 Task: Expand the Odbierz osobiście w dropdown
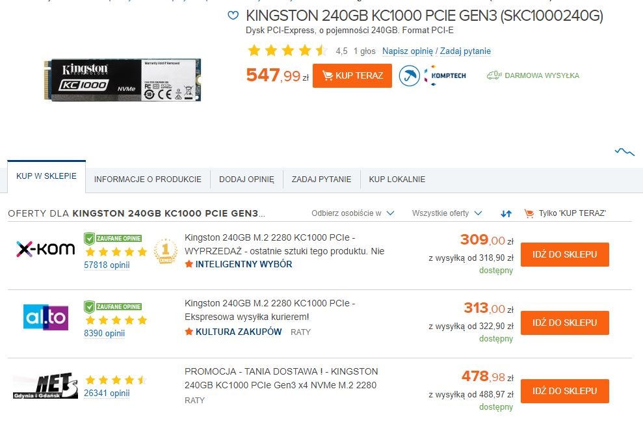pos(352,213)
